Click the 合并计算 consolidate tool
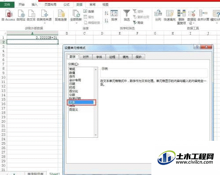Screen dimensions: 220x175 pyautogui.click(x=203, y=15)
